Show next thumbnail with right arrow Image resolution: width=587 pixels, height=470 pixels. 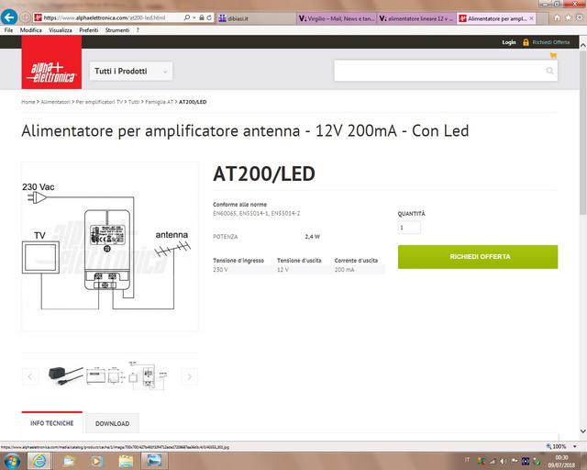[x=190, y=376]
